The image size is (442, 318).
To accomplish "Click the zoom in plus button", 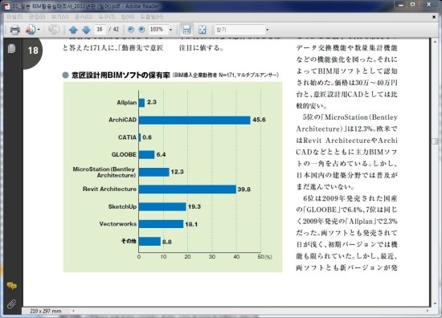I will tap(141, 29).
